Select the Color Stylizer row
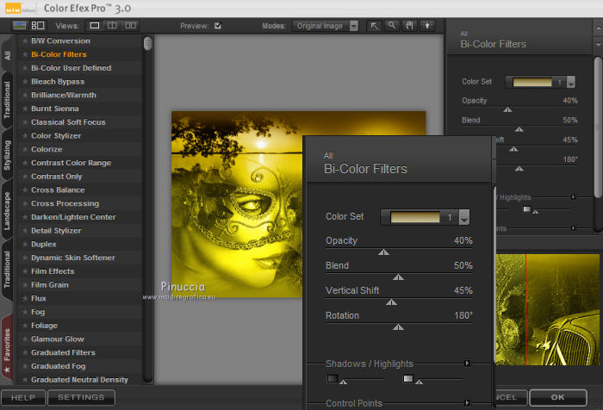Screen dimensions: 603x410 point(79,136)
